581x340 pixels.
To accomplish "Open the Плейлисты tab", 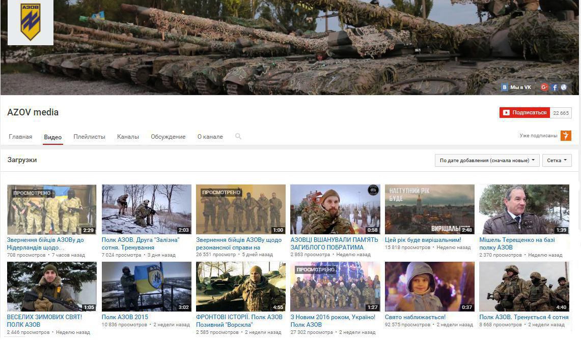I will [x=89, y=137].
